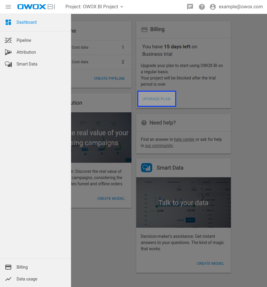Image resolution: width=267 pixels, height=287 pixels.
Task: Select Smart Data in the sidebar
Action: (36, 64)
